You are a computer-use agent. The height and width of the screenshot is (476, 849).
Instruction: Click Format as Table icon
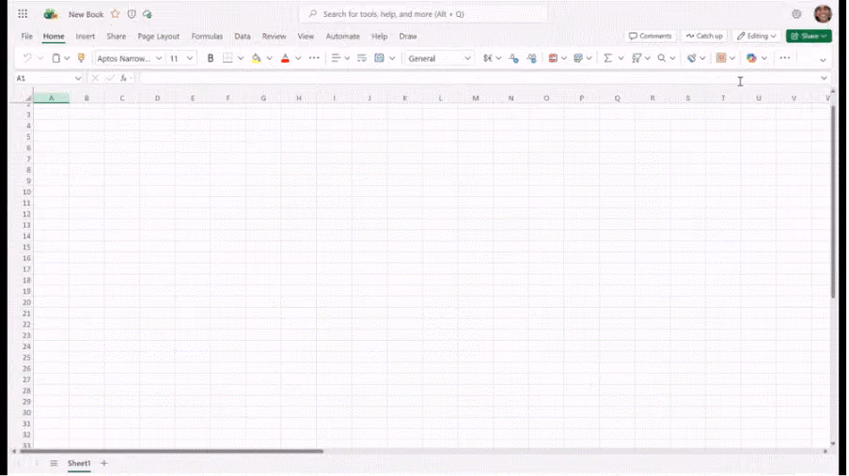click(578, 58)
